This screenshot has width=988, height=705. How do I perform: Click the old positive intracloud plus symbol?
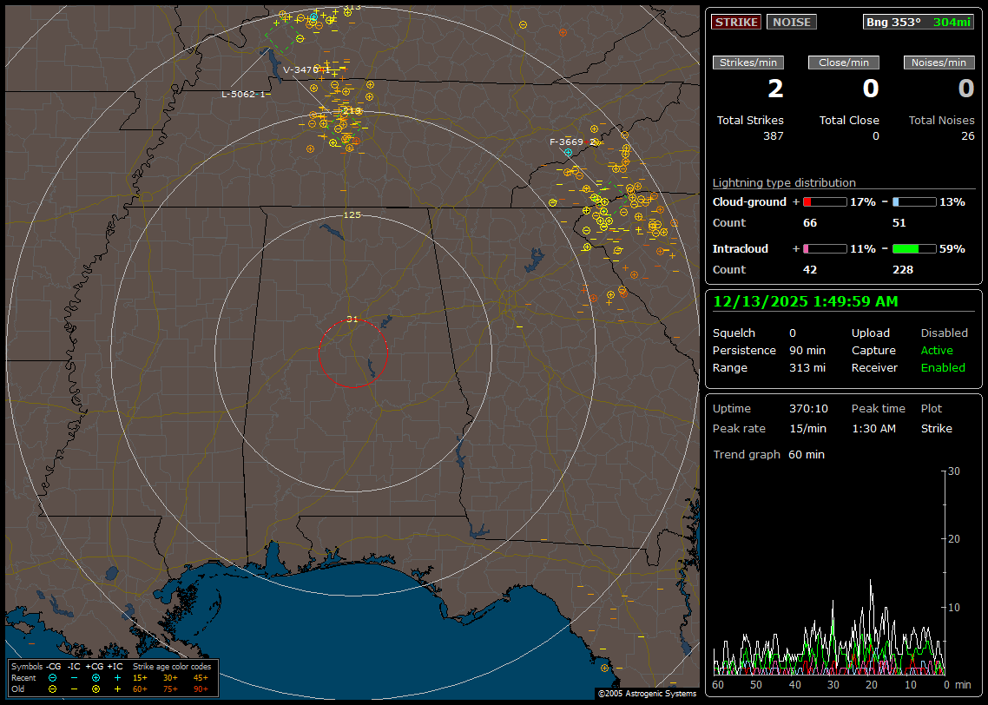click(117, 689)
